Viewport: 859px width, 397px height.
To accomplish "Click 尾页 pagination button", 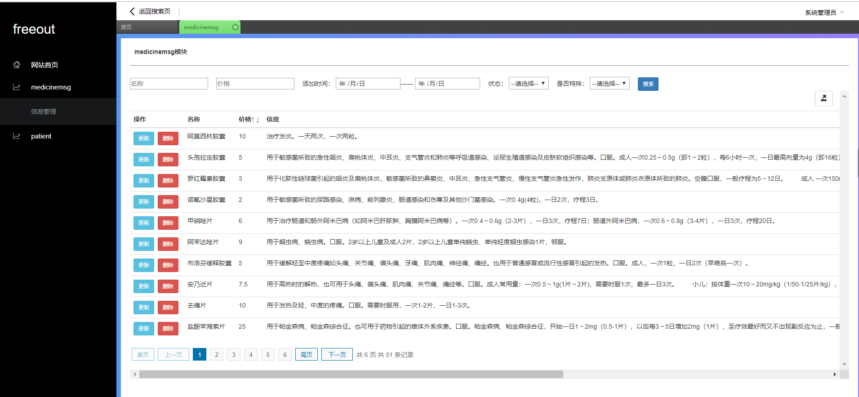I will (307, 355).
